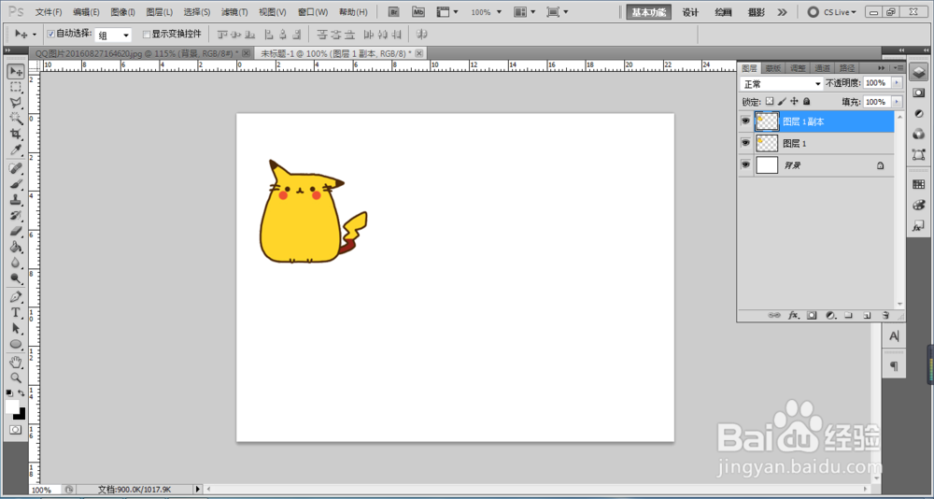The image size is (934, 499).
Task: Select the Pen tool
Action: pyautogui.click(x=16, y=297)
